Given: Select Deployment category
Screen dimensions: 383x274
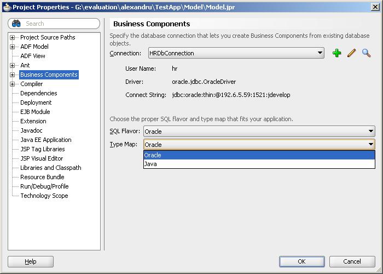Looking at the screenshot, I should pos(36,102).
